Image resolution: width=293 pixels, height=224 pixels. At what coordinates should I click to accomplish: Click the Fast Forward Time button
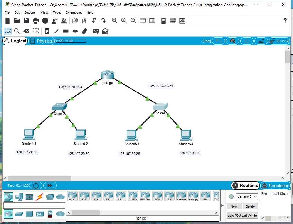pos(50,186)
